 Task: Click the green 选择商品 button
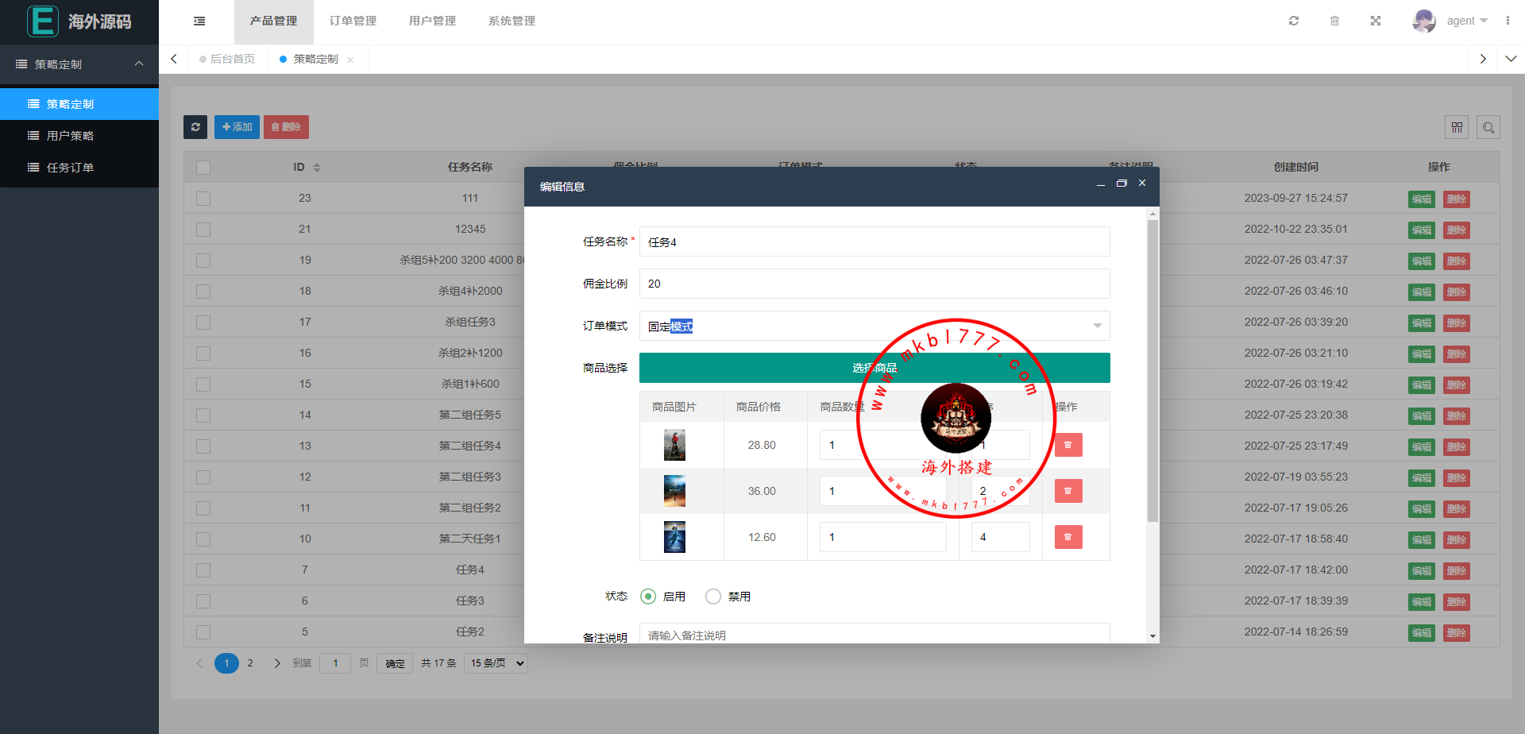pyautogui.click(x=874, y=368)
